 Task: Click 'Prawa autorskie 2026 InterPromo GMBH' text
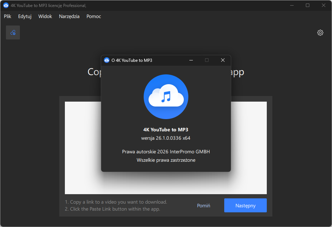click(166, 152)
